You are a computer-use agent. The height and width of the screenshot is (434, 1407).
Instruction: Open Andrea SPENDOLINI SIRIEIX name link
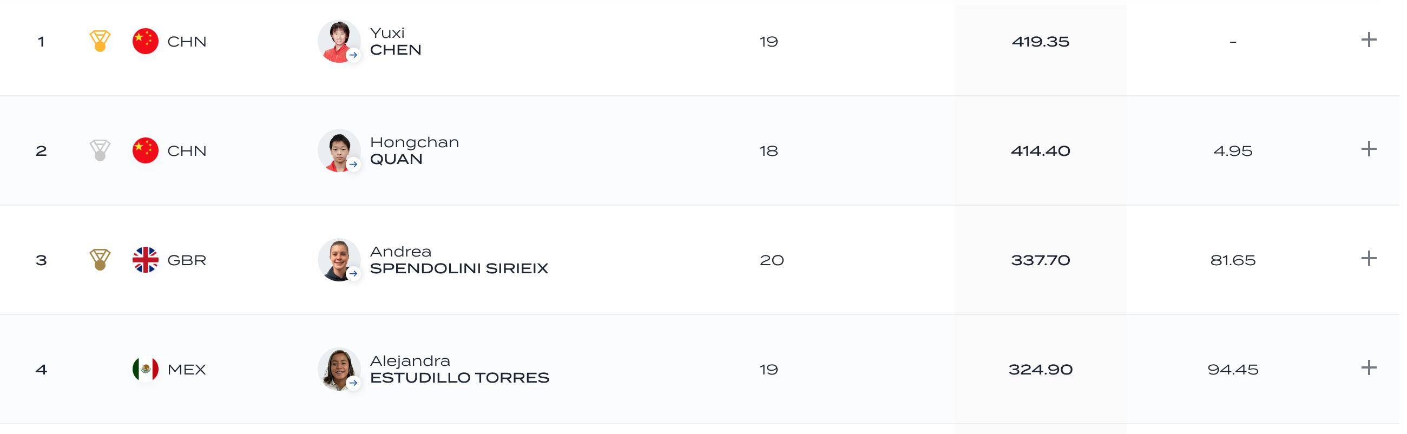tap(459, 259)
